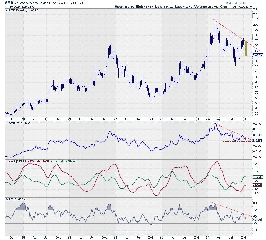The height and width of the screenshot is (240, 266).
Task: Click the "RSI(9) 40.34" legend label
Action: click(x=17, y=199)
